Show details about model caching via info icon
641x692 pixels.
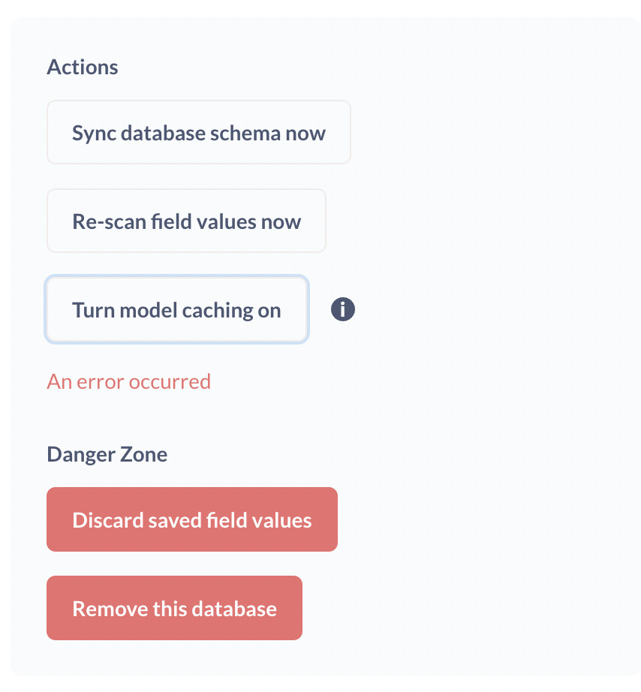click(342, 309)
